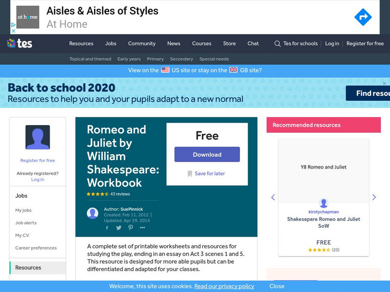Viewport: 390px width, 292px height.
Task: Open the News menu
Action: (x=174, y=43)
